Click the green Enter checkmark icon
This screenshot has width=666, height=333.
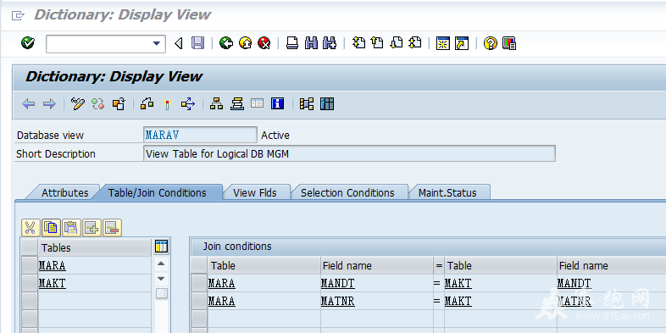[x=28, y=43]
